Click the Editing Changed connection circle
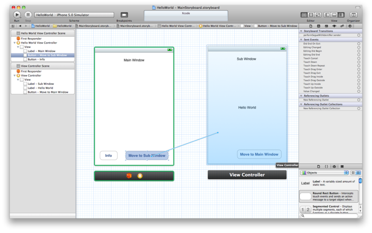This screenshot has height=233, width=372. (359, 47)
